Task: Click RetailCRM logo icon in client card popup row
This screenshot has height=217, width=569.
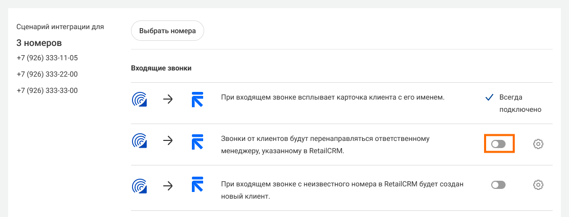Action: [198, 100]
